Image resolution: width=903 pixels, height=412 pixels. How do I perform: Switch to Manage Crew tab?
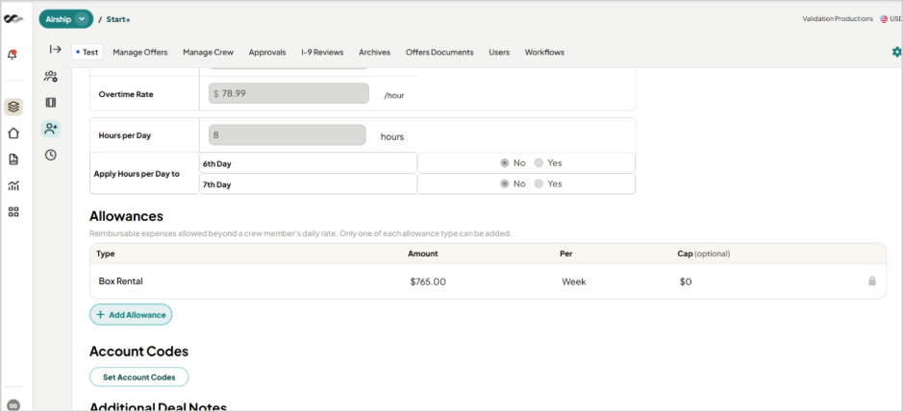[x=208, y=52]
